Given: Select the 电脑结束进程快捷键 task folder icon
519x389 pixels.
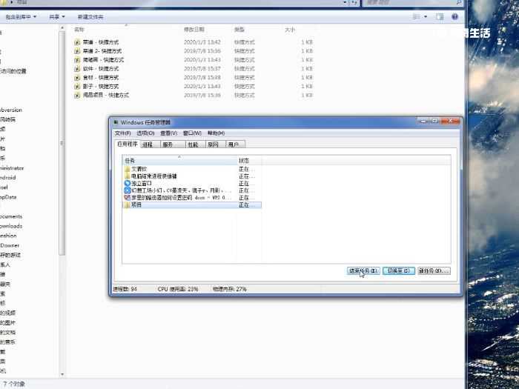Looking at the screenshot, I should [x=128, y=176].
